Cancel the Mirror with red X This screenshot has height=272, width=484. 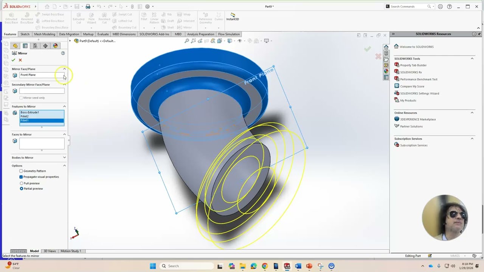pos(20,60)
